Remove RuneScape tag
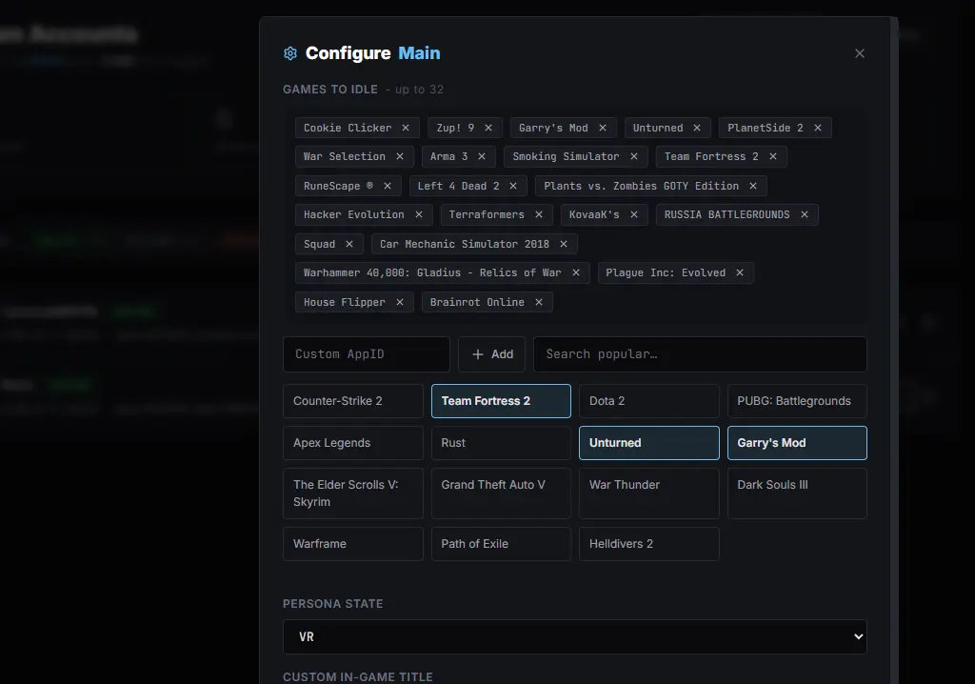Viewport: 975px width, 684px height. (x=388, y=186)
